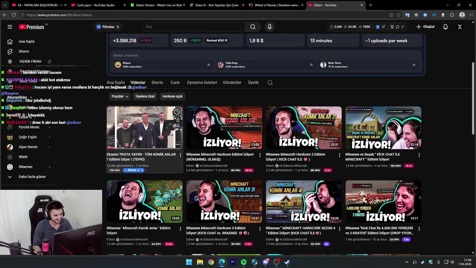The width and height of the screenshot is (476, 268).
Task: Add first video to Watch Later clock
Action: 177,112
